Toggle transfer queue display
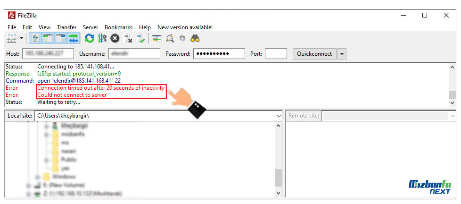Screen dimensions: 461x204 [x=74, y=38]
